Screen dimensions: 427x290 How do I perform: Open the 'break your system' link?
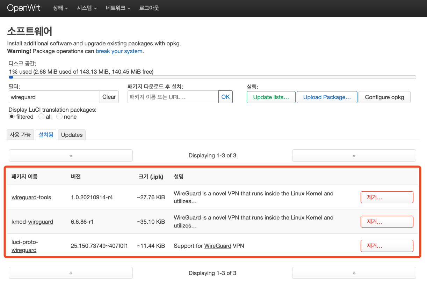(x=119, y=51)
